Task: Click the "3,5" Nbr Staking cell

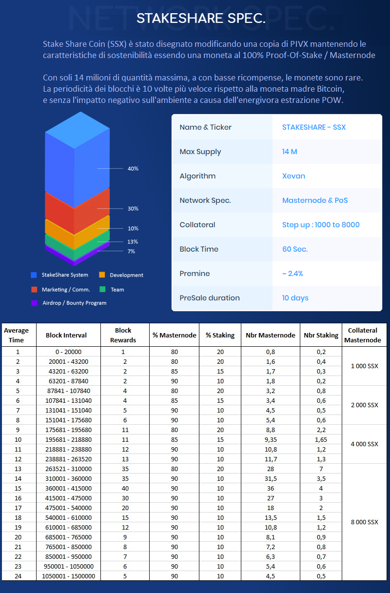Action: point(321,478)
